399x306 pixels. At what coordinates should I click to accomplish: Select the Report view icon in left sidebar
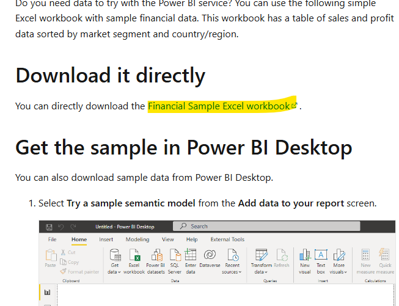(x=47, y=293)
